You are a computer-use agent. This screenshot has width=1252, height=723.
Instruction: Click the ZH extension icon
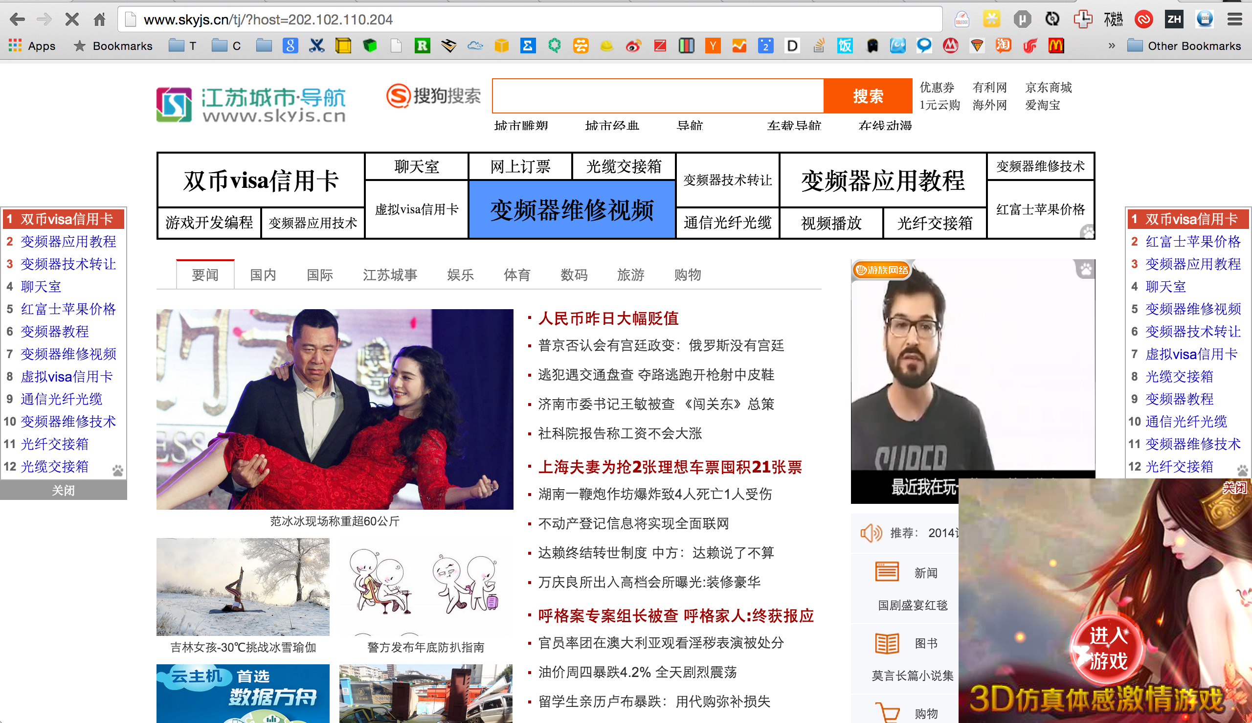click(1174, 20)
